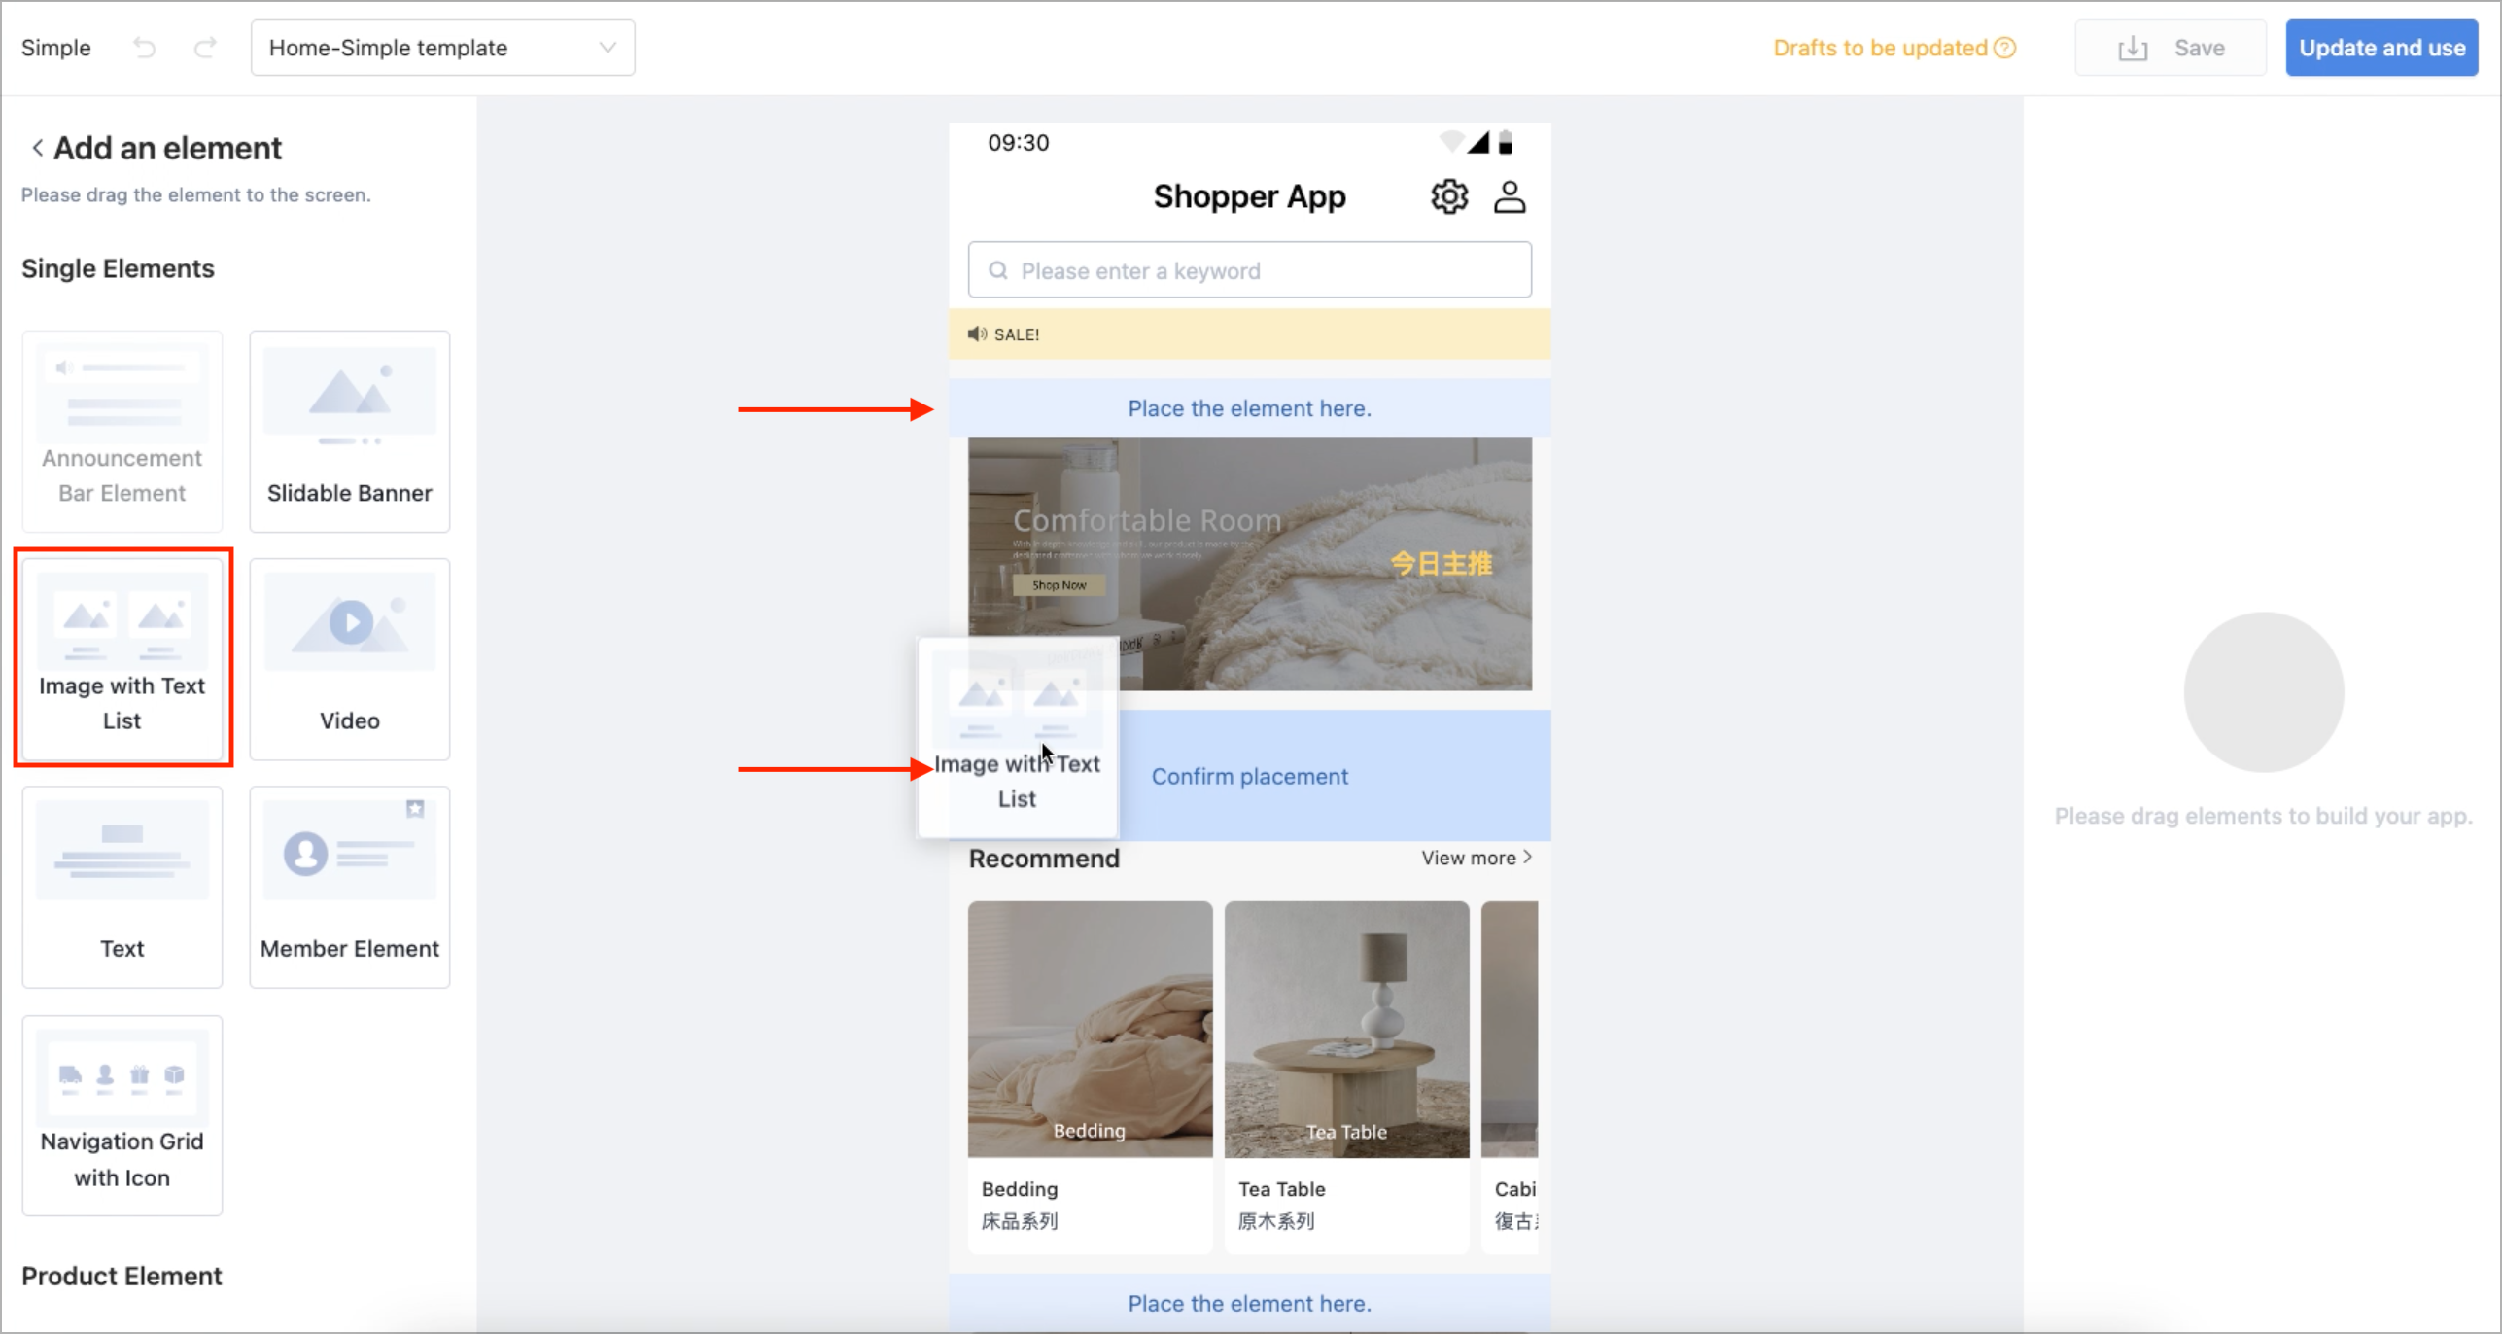Image resolution: width=2502 pixels, height=1334 pixels.
Task: Click the Simple label in the top bar
Action: (56, 48)
